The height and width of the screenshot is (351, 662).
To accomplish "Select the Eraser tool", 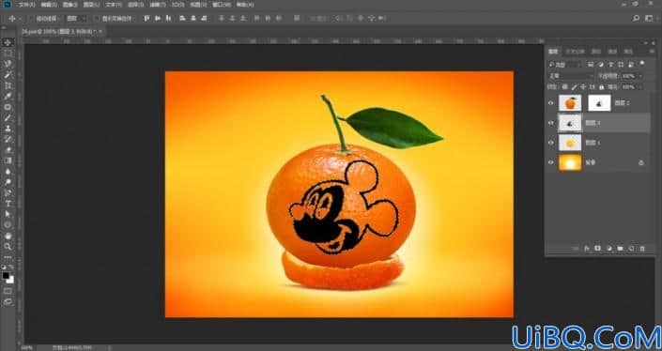I will click(x=8, y=150).
